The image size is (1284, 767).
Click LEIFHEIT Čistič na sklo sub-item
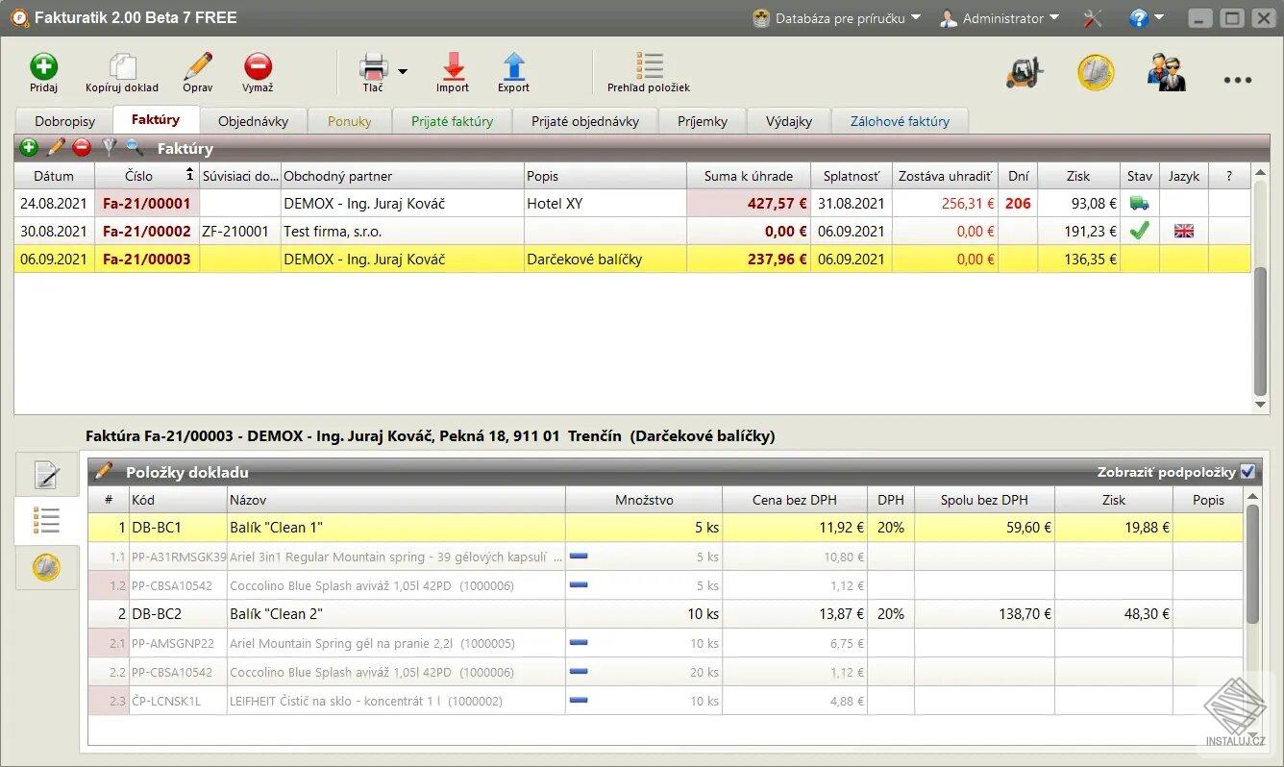[x=664, y=701]
